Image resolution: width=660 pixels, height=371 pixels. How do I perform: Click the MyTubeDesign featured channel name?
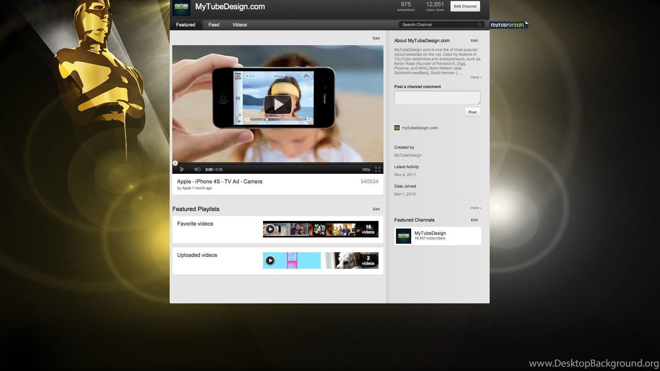(430, 233)
